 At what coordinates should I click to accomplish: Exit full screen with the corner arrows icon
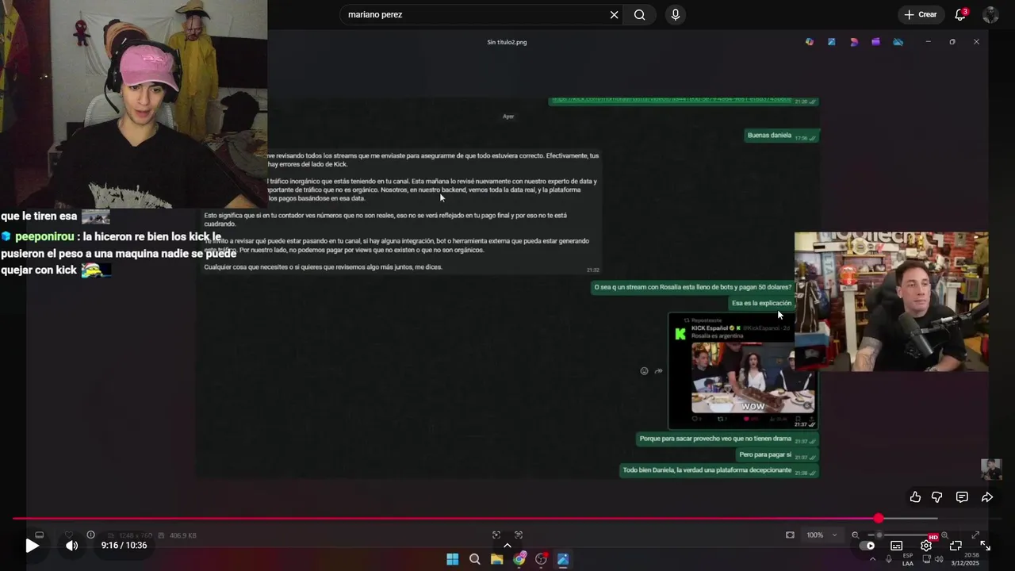point(985,546)
